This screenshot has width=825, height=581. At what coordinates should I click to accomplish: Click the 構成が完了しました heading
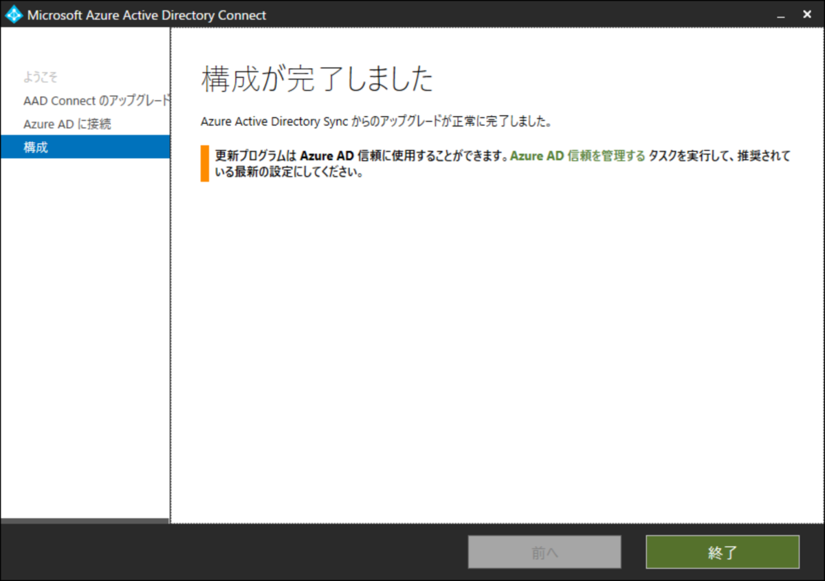tap(318, 80)
